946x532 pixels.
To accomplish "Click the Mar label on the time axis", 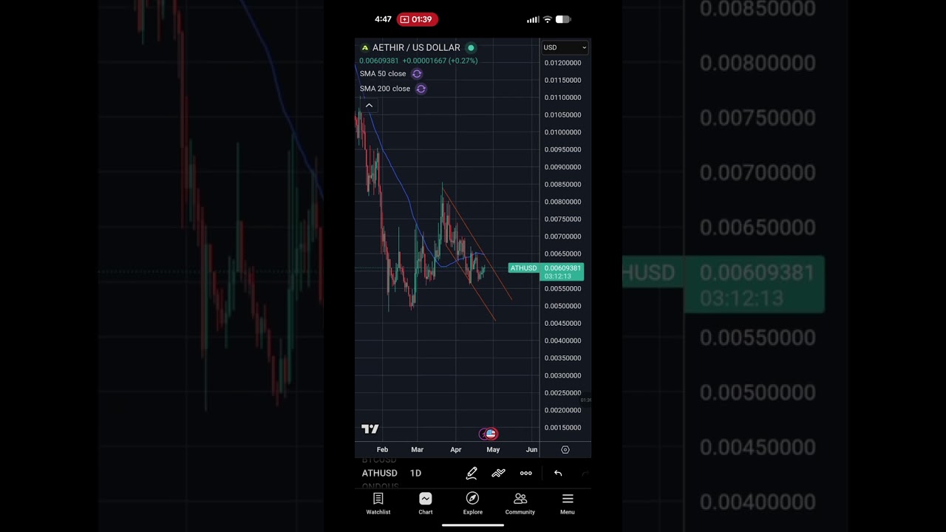I will pos(418,449).
